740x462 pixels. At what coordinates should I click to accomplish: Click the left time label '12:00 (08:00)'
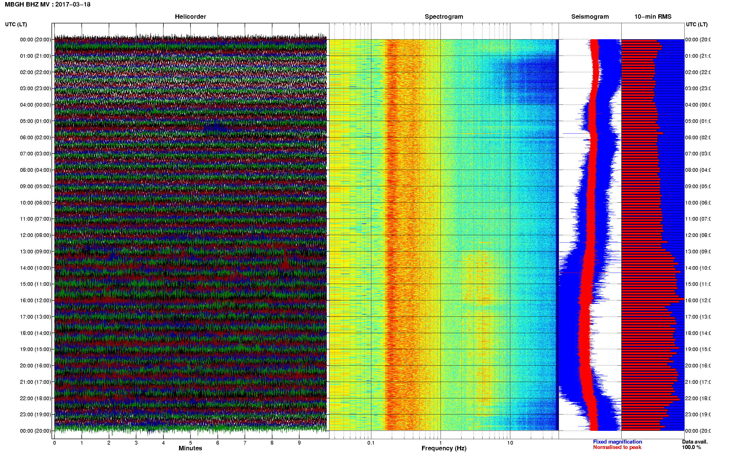point(35,235)
